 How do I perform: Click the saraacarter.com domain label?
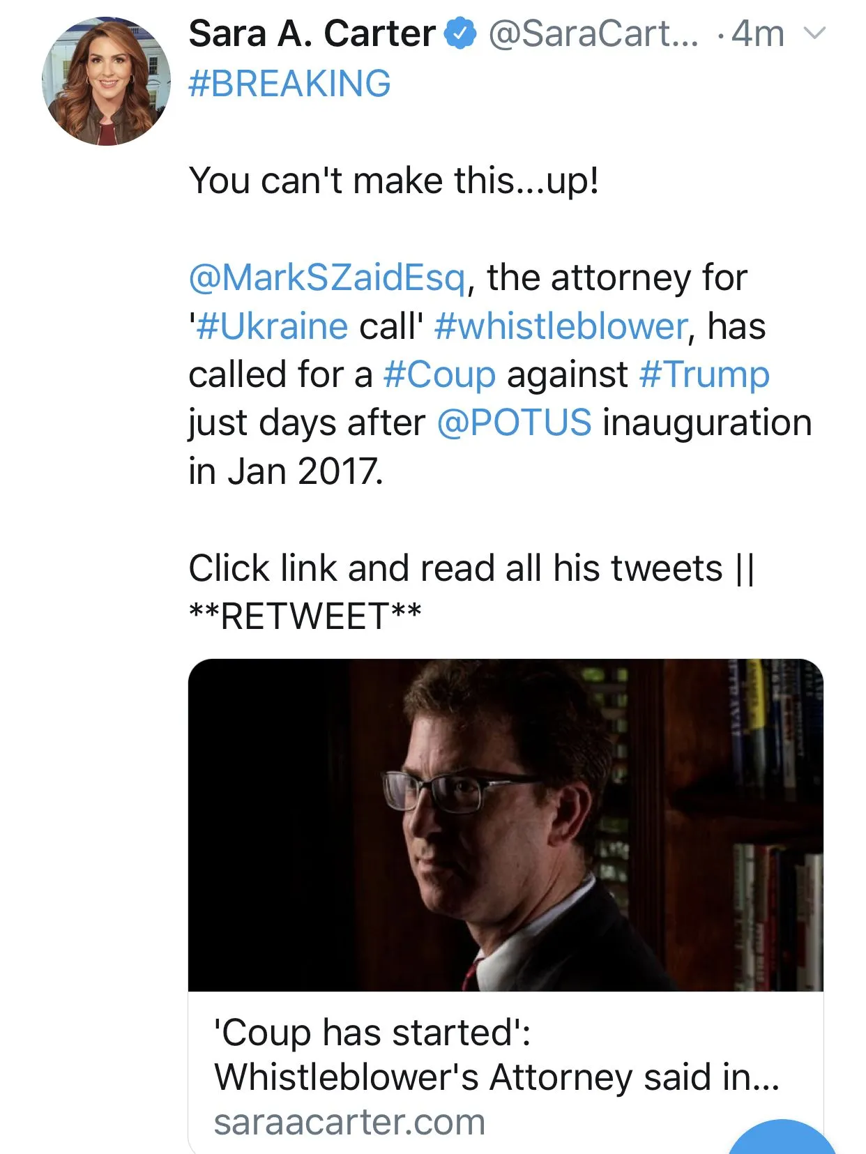click(x=349, y=1122)
